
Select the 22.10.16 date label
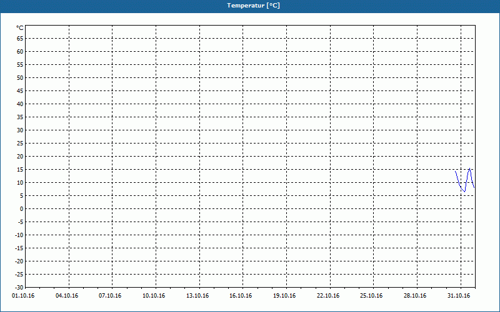click(328, 296)
